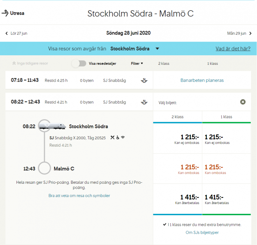Click the SJ logo on 07:18 departure
The image size is (257, 245).
coord(144,80)
